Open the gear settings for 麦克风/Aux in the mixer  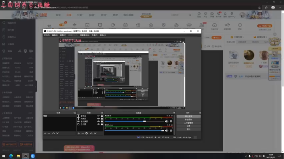171,130
